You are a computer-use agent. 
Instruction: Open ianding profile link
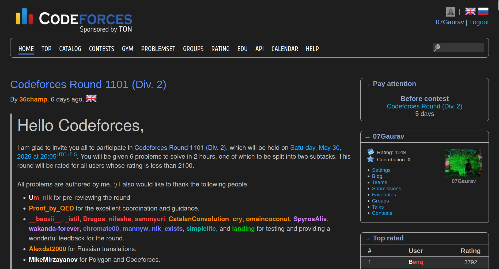click(x=243, y=229)
